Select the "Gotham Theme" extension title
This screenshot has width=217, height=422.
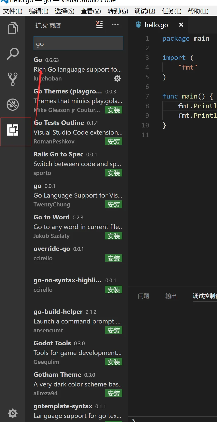tap(57, 375)
